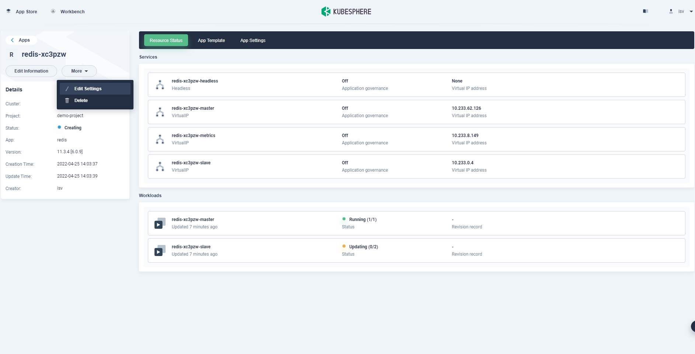
Task: Open the redis-xc3pzw-master service link
Action: [193, 108]
